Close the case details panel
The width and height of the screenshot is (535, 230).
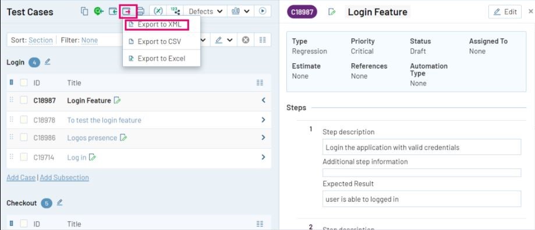tap(530, 11)
